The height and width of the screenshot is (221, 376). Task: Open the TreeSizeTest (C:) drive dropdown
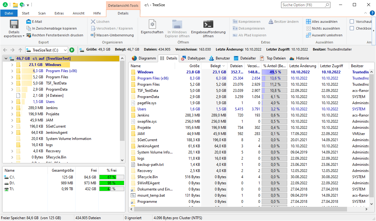point(65,50)
